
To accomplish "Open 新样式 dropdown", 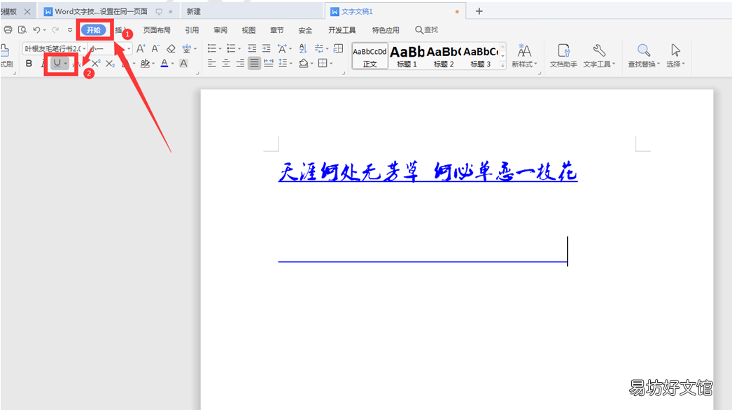I will 524,56.
